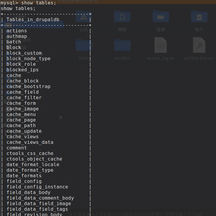The height and width of the screenshot is (216, 216).
Task: Open the 图片 pictures folder icon
Action: [x=199, y=16]
